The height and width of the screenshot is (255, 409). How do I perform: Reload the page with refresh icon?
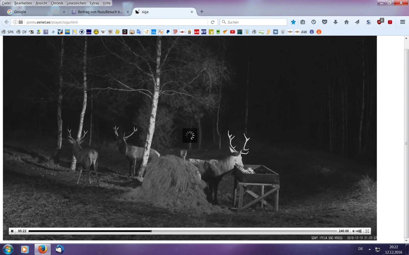[212, 22]
